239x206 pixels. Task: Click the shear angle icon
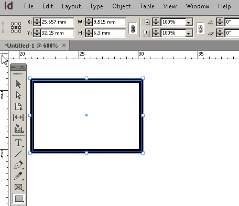click(211, 34)
